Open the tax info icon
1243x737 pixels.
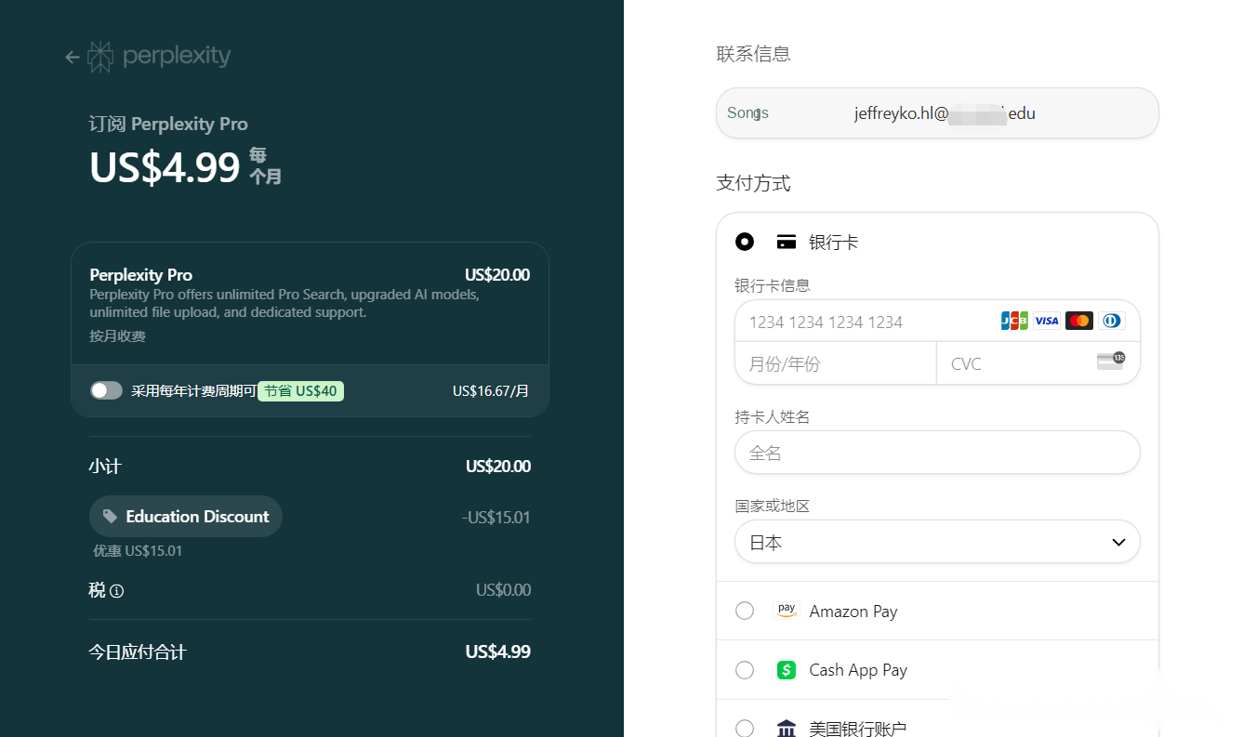click(116, 591)
